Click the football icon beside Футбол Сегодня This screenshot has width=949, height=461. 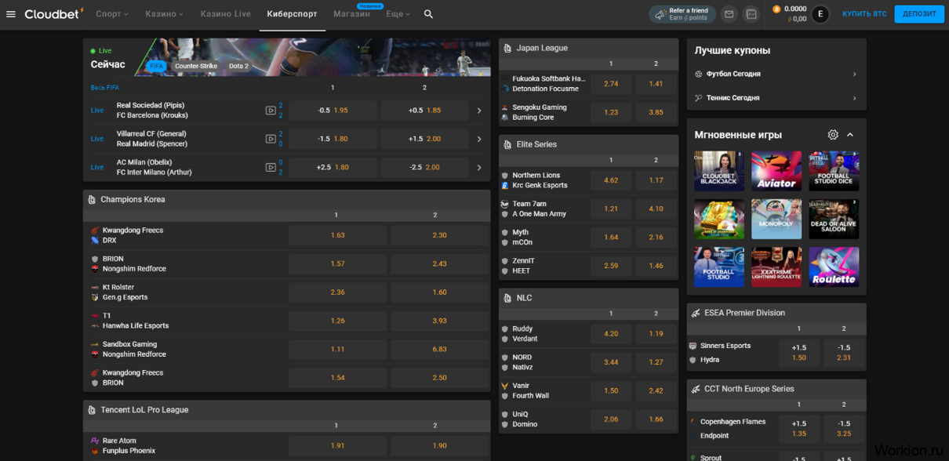[x=698, y=74]
